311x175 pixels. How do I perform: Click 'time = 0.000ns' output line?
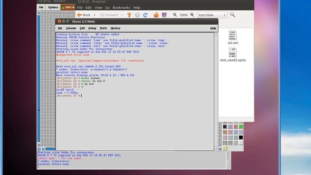pyautogui.click(x=67, y=93)
